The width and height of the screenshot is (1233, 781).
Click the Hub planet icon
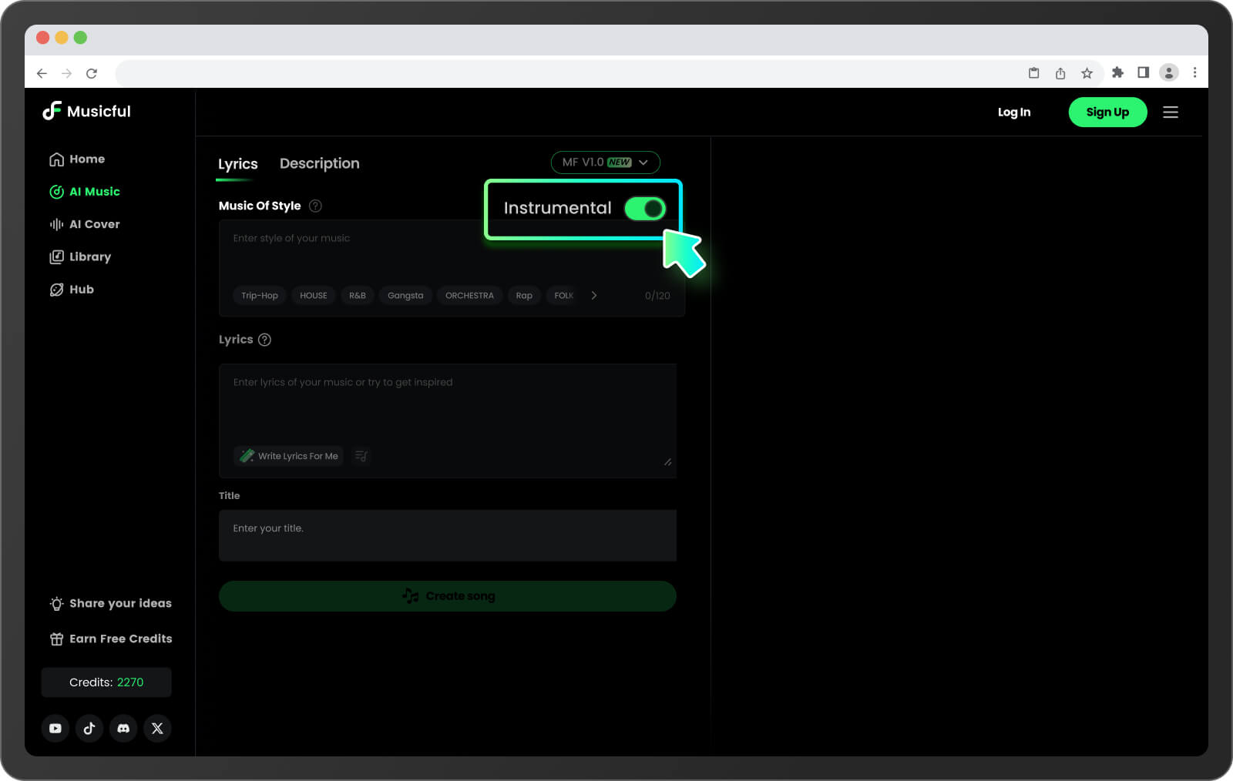click(56, 290)
